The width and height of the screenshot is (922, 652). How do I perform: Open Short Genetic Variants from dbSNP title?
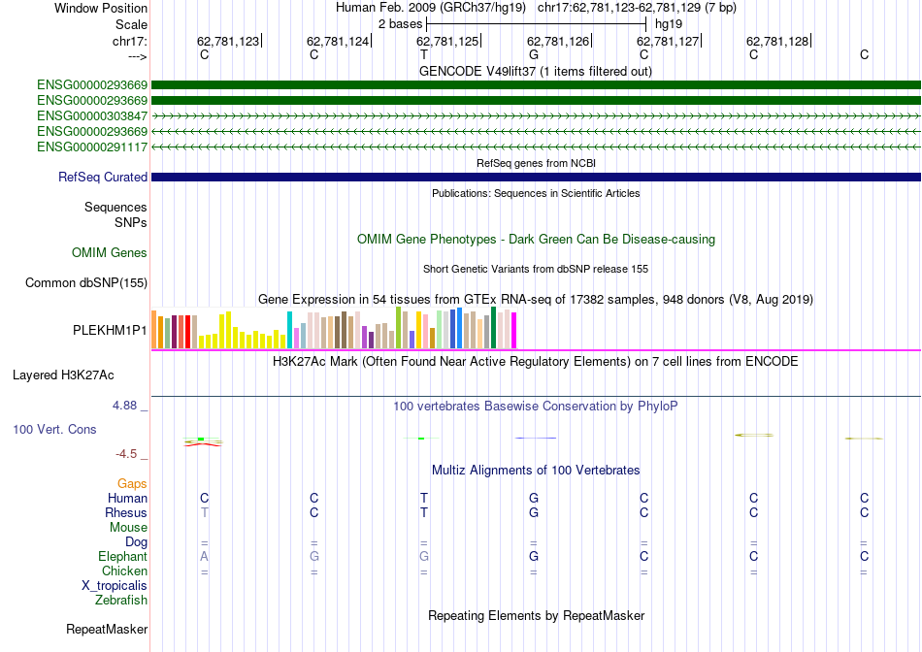click(x=536, y=269)
